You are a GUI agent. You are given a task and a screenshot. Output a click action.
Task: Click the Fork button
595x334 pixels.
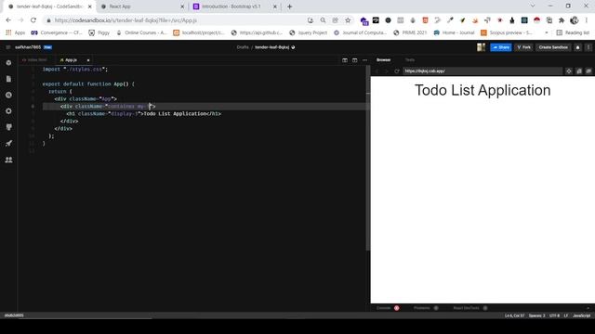pyautogui.click(x=523, y=47)
